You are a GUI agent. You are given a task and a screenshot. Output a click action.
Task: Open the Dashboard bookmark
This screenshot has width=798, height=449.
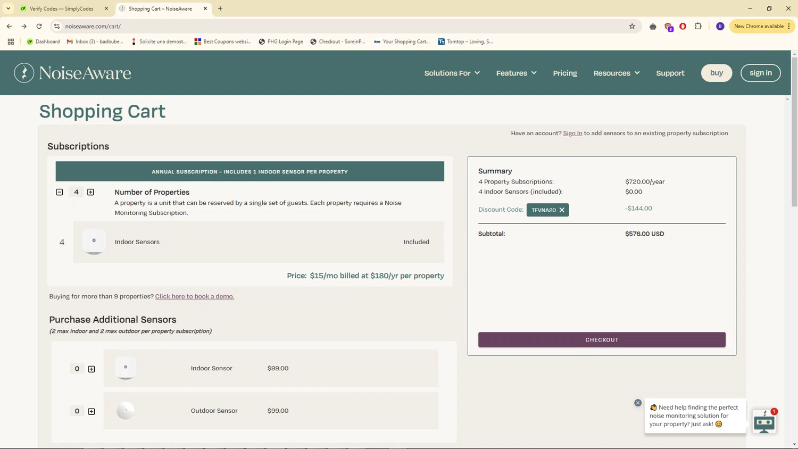click(43, 41)
